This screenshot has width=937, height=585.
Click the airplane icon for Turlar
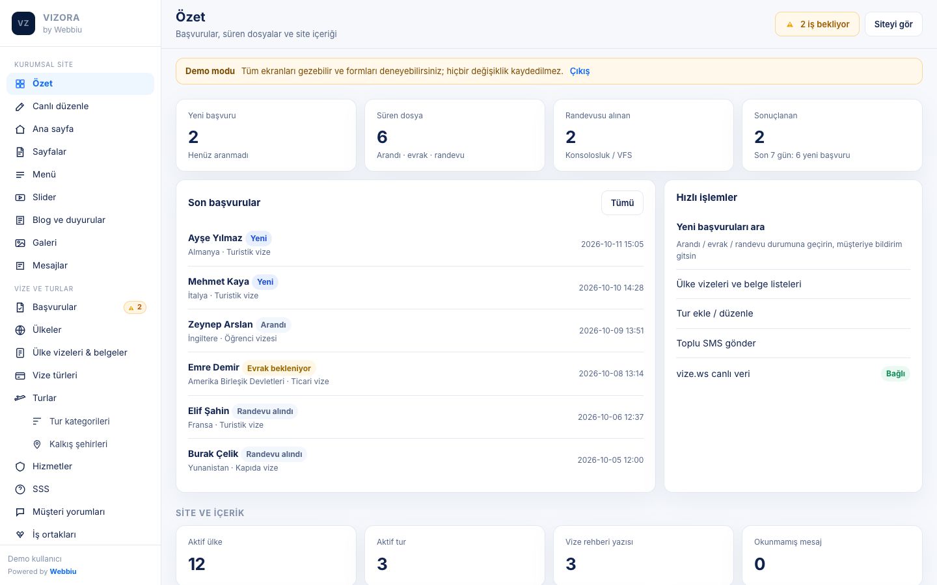click(x=20, y=398)
